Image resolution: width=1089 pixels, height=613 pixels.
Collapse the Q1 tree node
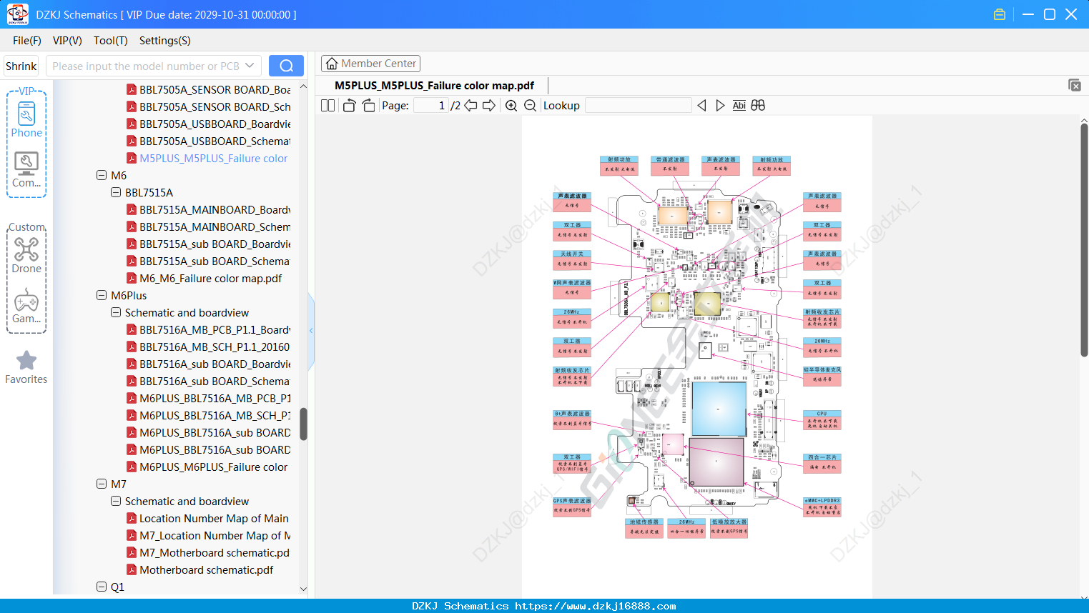pos(102,587)
